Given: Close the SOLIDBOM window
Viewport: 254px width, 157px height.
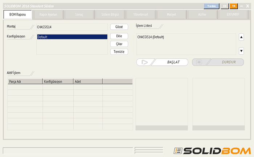Looking at the screenshot, I should click(247, 6).
